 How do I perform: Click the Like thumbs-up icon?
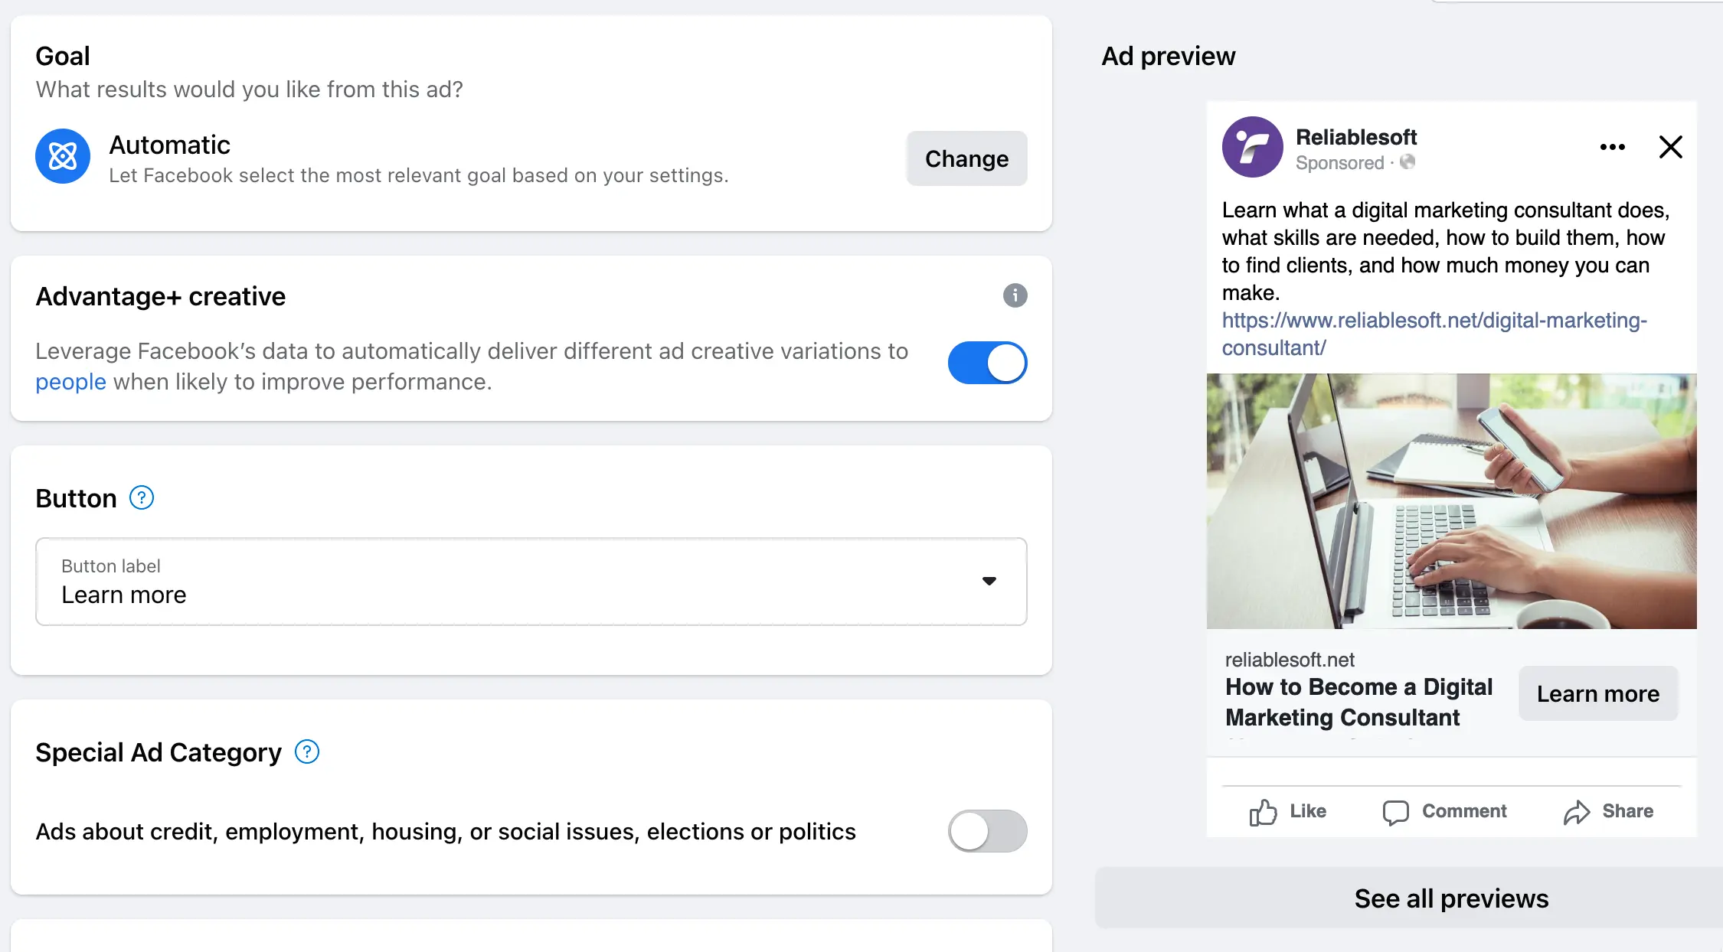1263,812
